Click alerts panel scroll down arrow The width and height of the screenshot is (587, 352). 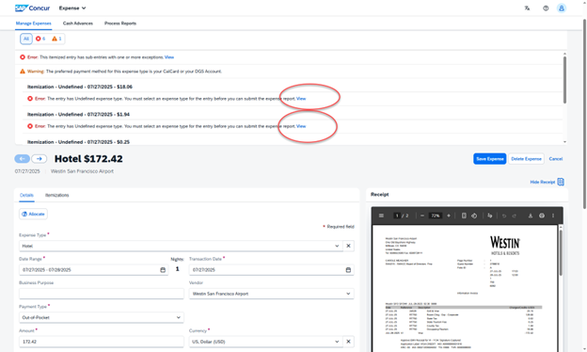564,142
